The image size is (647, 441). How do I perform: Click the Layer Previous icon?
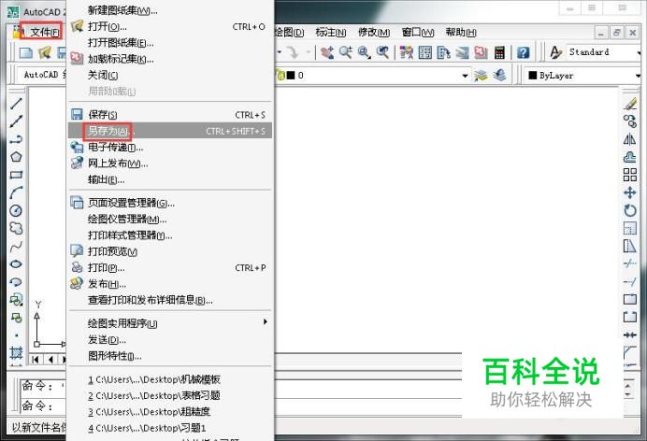499,75
